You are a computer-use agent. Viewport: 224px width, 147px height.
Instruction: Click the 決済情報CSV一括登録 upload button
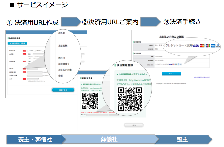[17, 43]
